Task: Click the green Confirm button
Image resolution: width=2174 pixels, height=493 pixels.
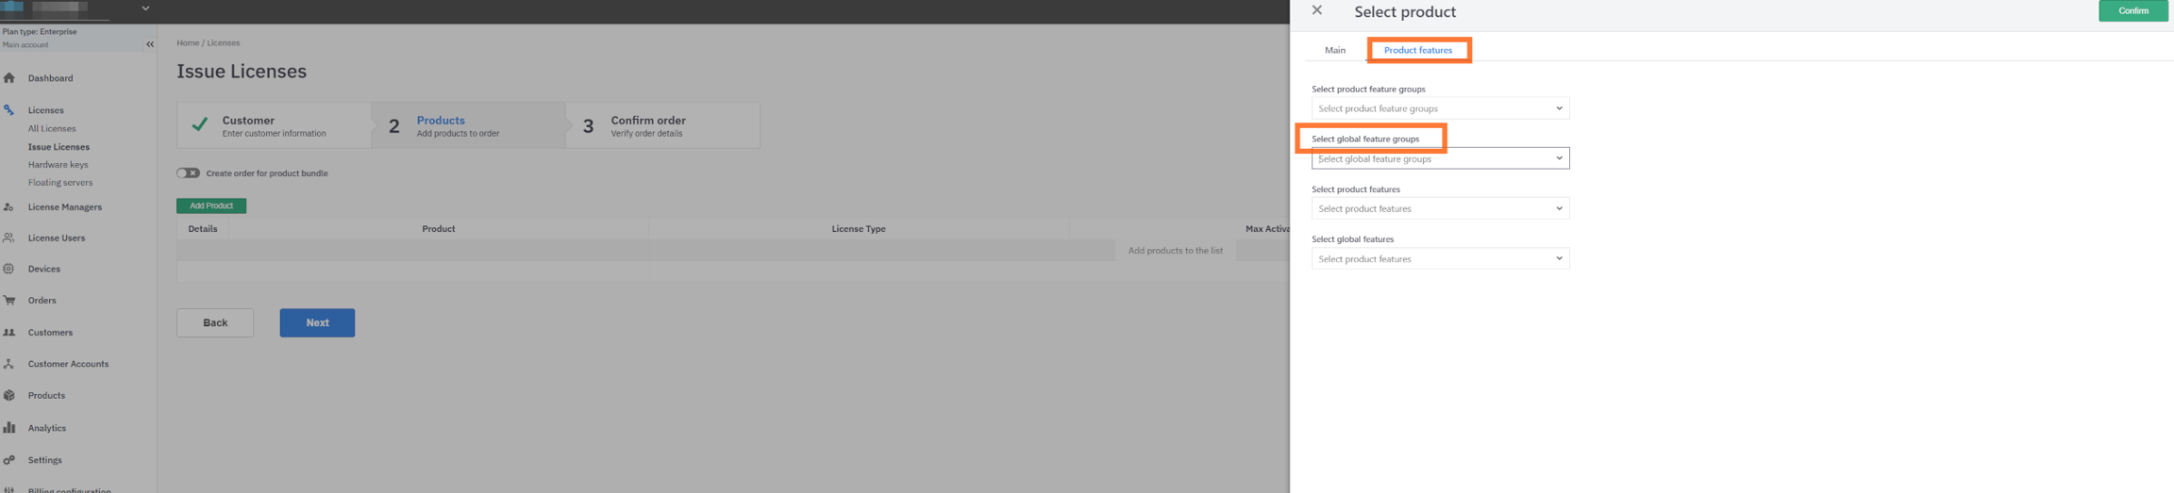Action: click(2132, 10)
